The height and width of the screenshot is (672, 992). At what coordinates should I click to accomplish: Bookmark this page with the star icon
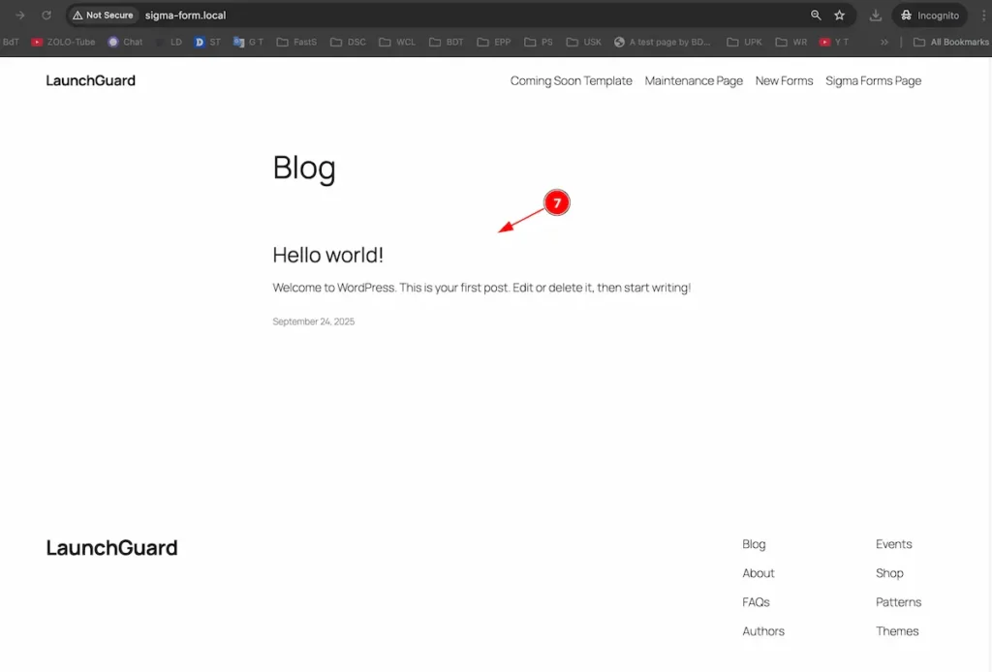(840, 15)
